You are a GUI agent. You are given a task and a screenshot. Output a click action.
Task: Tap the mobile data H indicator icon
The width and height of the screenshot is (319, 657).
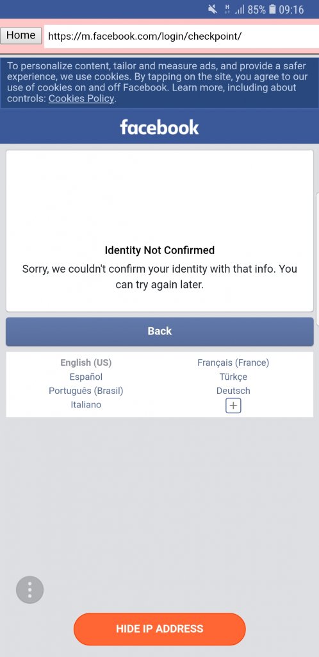click(227, 9)
